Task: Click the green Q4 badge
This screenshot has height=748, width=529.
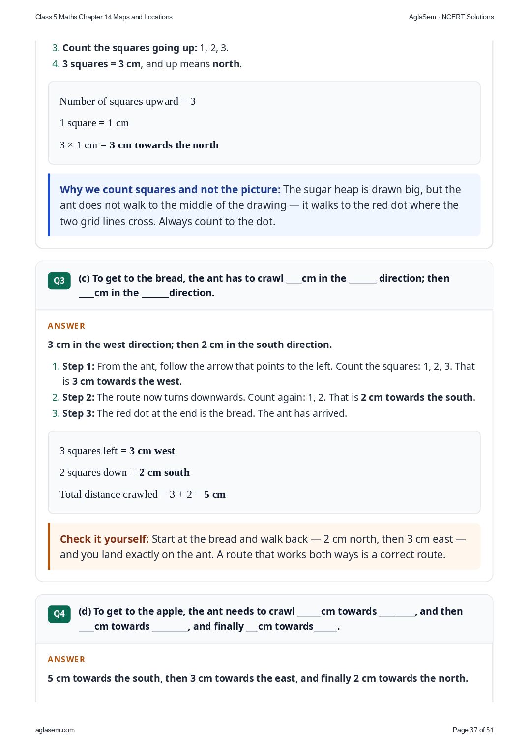Action: (59, 614)
